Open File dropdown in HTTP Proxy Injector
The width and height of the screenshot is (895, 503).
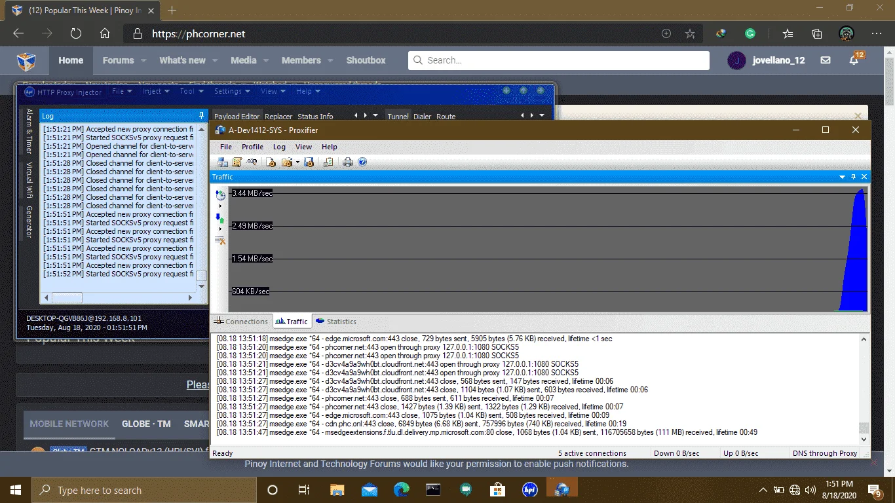[x=122, y=92]
